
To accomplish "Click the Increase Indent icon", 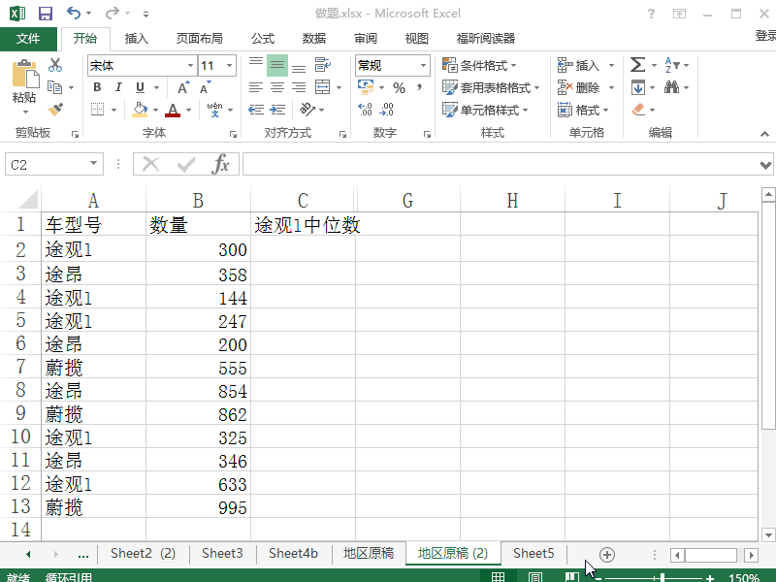I will click(277, 110).
